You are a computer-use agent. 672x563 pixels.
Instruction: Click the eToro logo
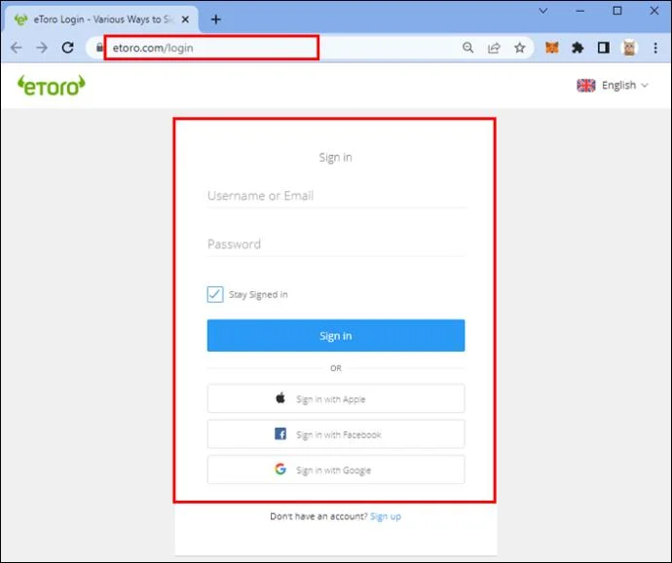51,86
